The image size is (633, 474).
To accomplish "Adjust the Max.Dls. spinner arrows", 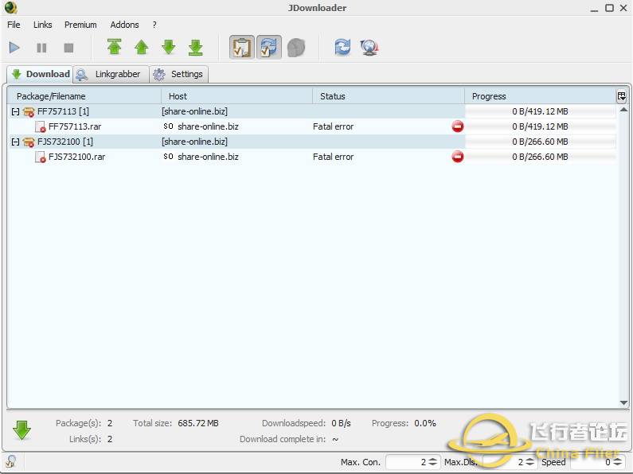I will [529, 462].
